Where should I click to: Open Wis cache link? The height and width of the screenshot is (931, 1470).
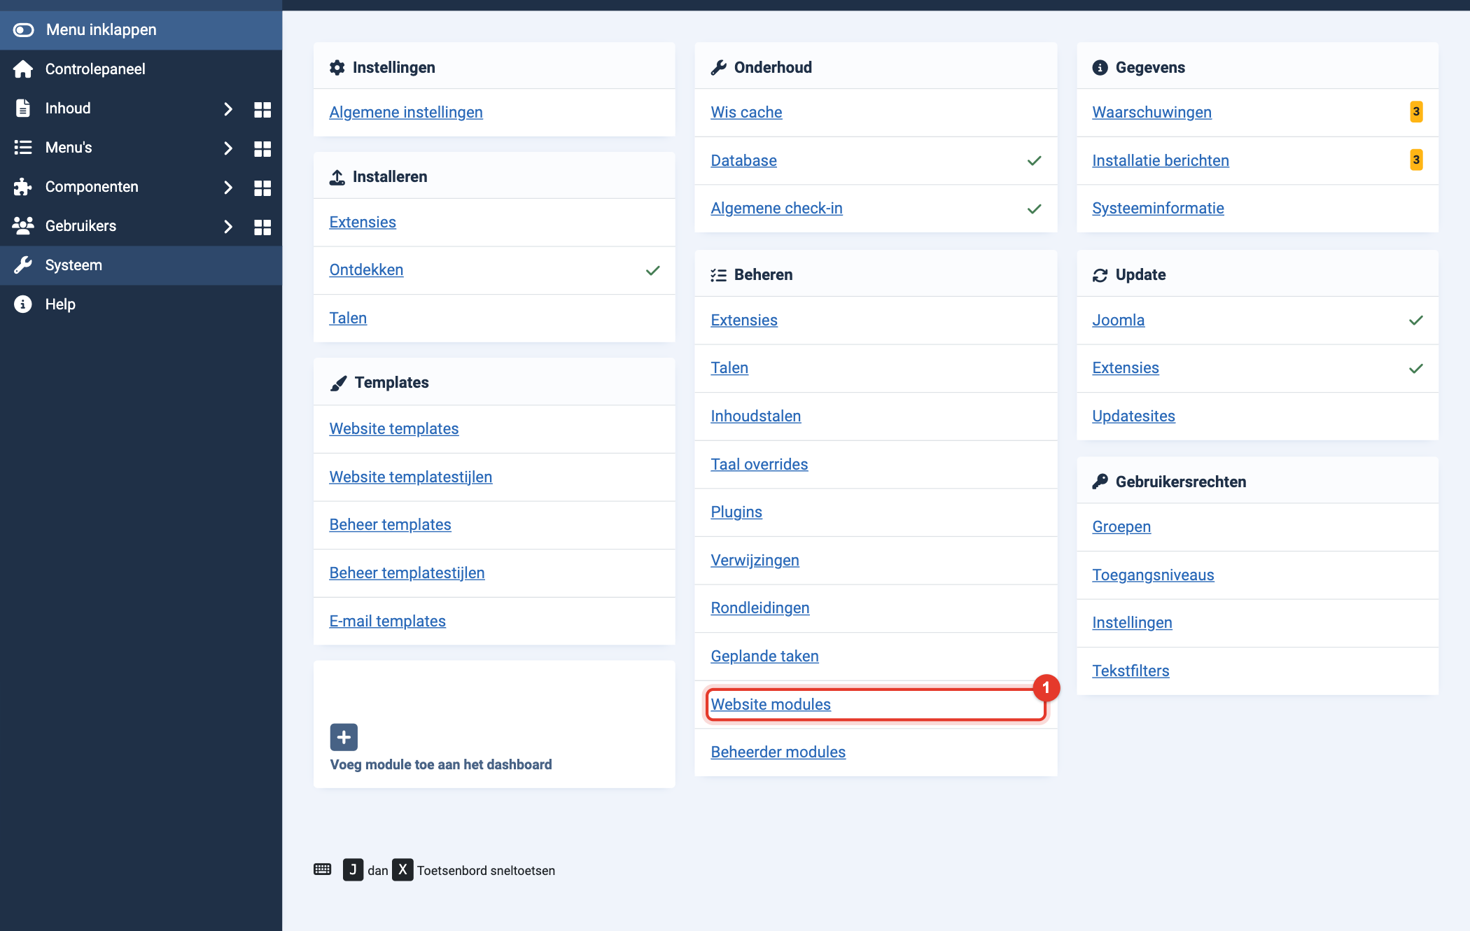pyautogui.click(x=746, y=112)
